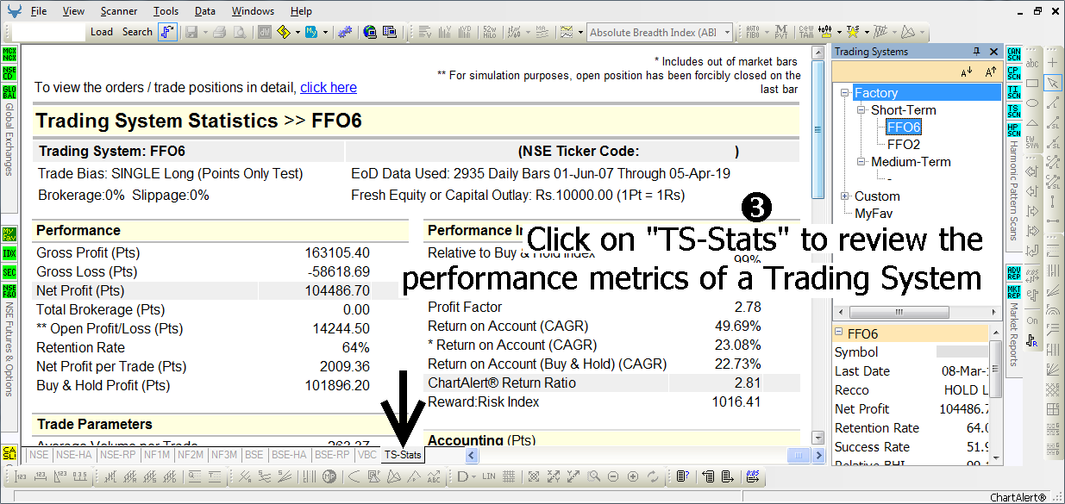The image size is (1065, 504).
Task: Collapse the Factory tree node
Action: tap(844, 92)
